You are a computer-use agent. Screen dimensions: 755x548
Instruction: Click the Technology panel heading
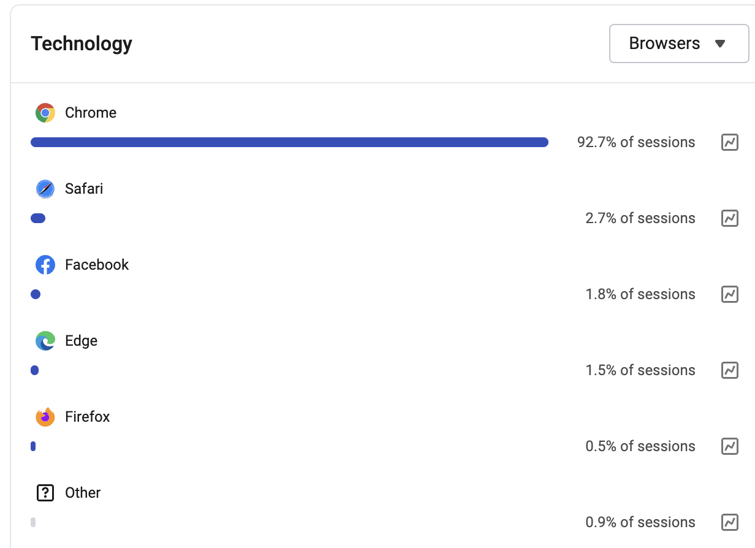[x=82, y=44]
